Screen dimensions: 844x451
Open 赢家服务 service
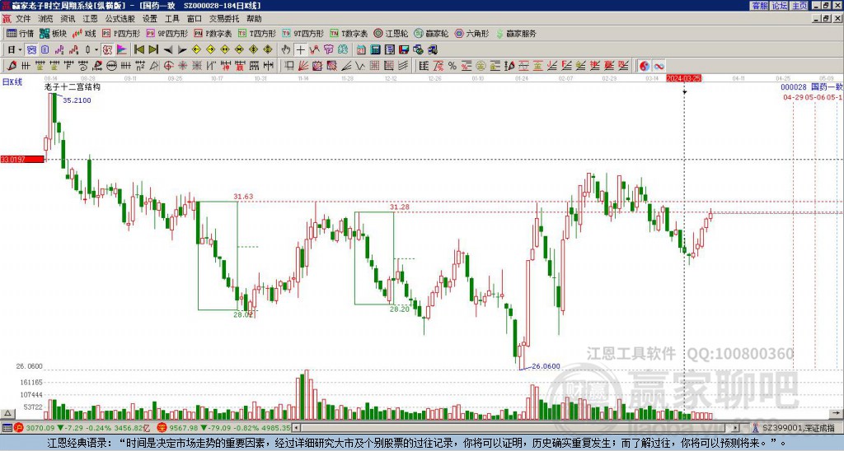[x=516, y=33]
